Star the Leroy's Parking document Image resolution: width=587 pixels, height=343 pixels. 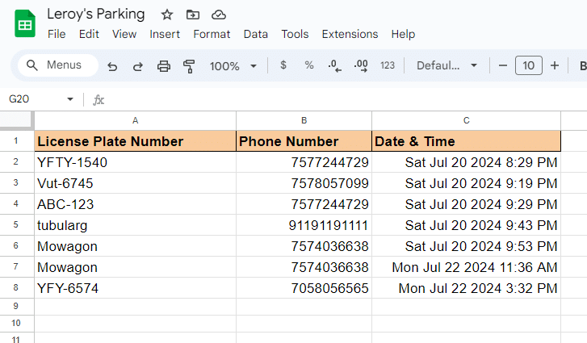coord(167,15)
